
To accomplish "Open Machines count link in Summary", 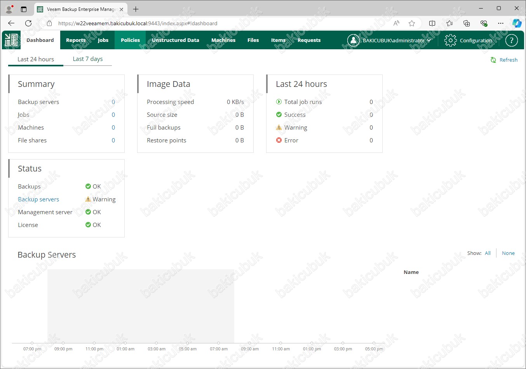I will 113,127.
